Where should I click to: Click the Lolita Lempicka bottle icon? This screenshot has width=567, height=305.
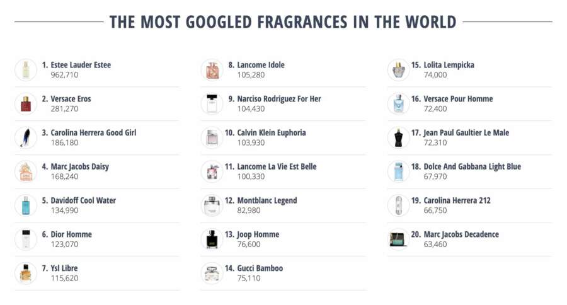[x=398, y=69]
